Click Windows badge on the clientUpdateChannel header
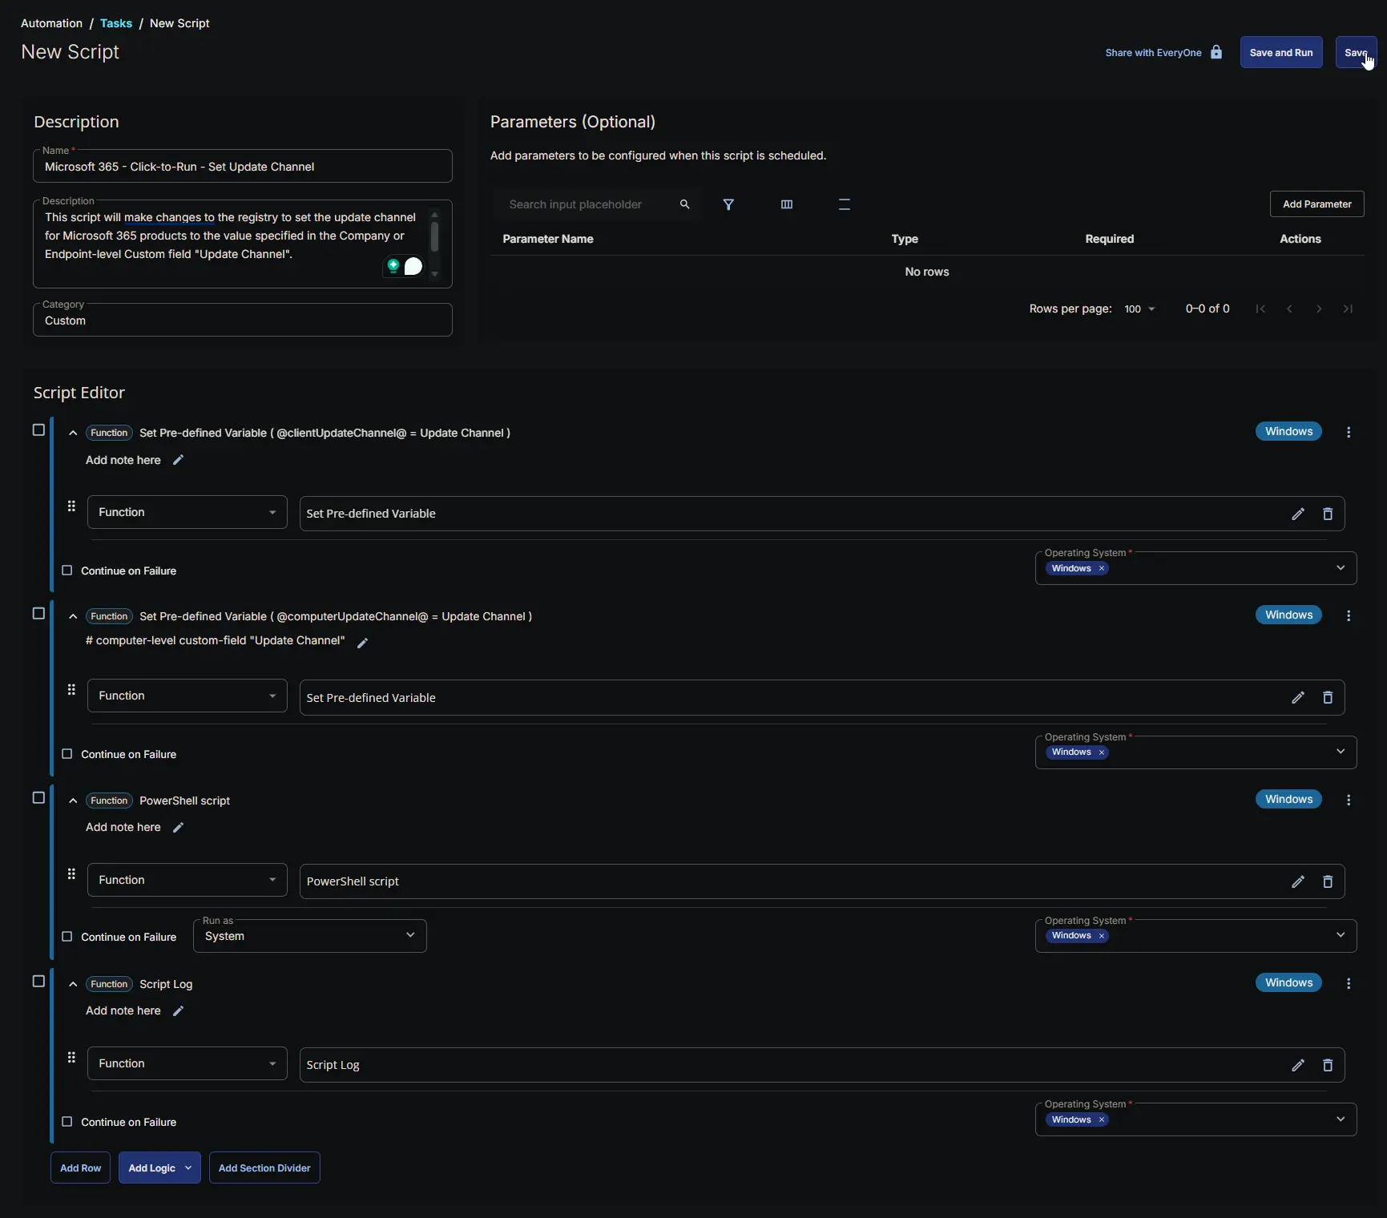 coord(1288,431)
